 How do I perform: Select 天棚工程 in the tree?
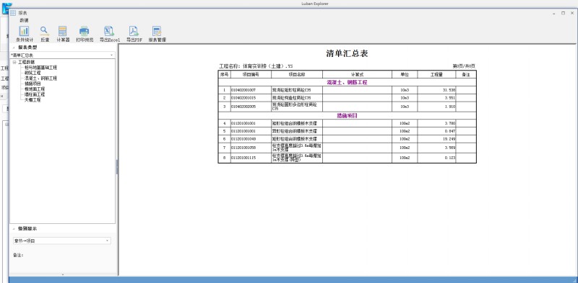click(33, 100)
